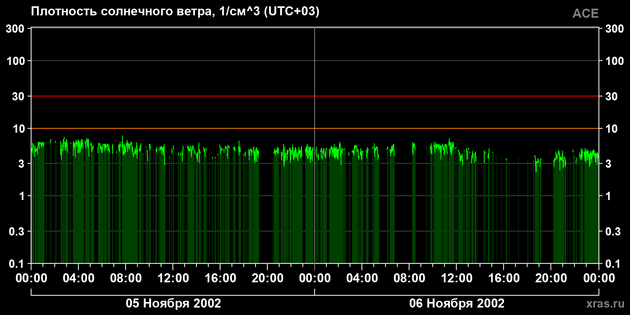Image resolution: width=630 pixels, height=315 pixels.
Task: Click the left axis value 10
Action: coord(19,128)
